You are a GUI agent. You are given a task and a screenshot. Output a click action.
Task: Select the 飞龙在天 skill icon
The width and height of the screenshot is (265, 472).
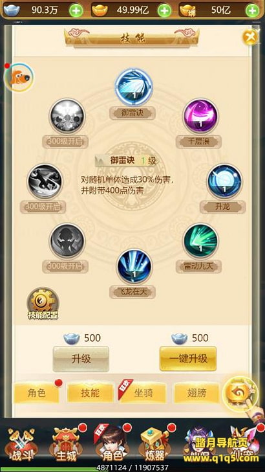[x=134, y=266]
